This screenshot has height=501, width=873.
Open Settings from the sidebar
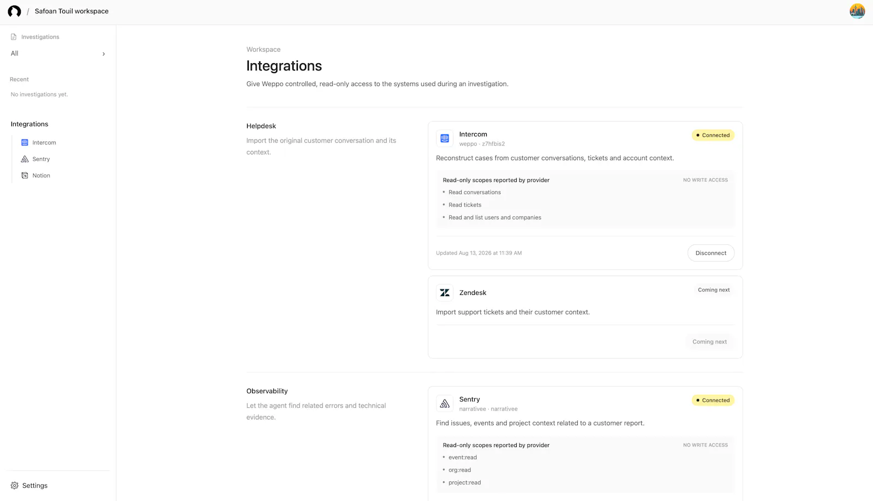[35, 486]
